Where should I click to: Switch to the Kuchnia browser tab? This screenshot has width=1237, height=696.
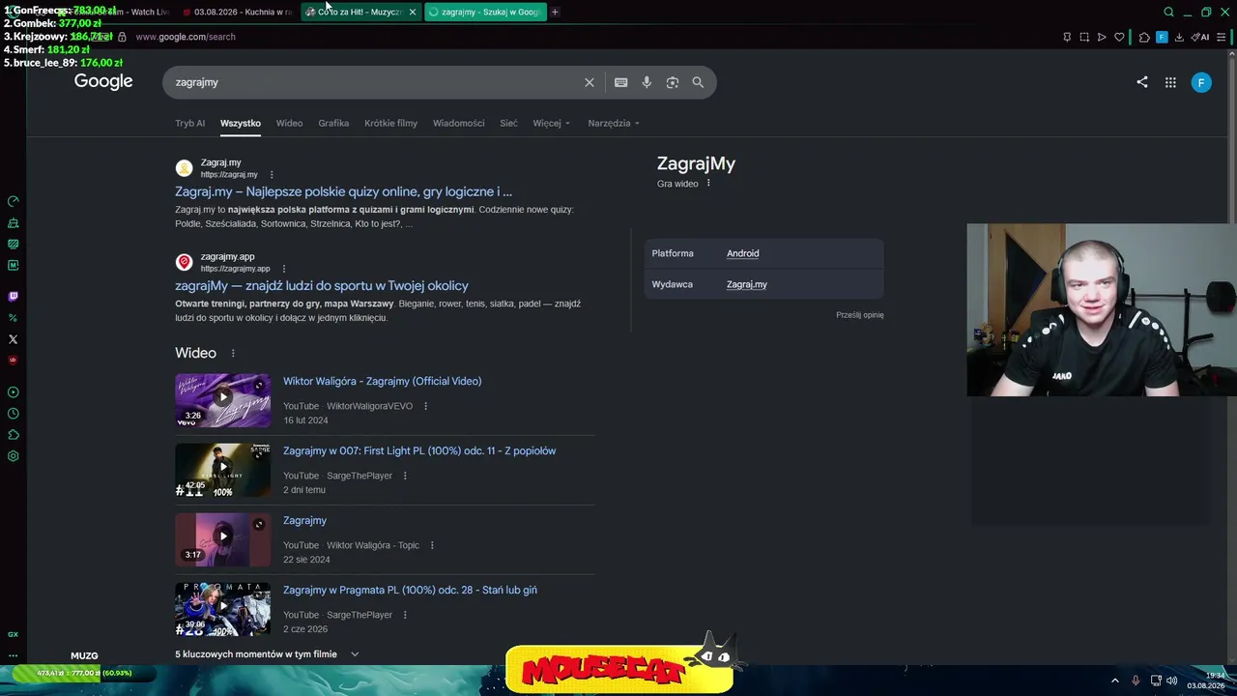pyautogui.click(x=238, y=12)
